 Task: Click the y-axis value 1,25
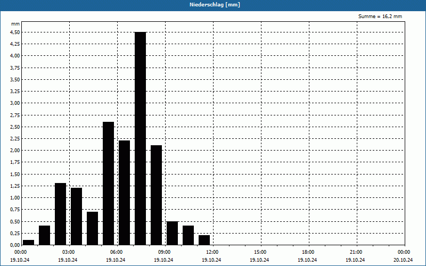(15, 186)
